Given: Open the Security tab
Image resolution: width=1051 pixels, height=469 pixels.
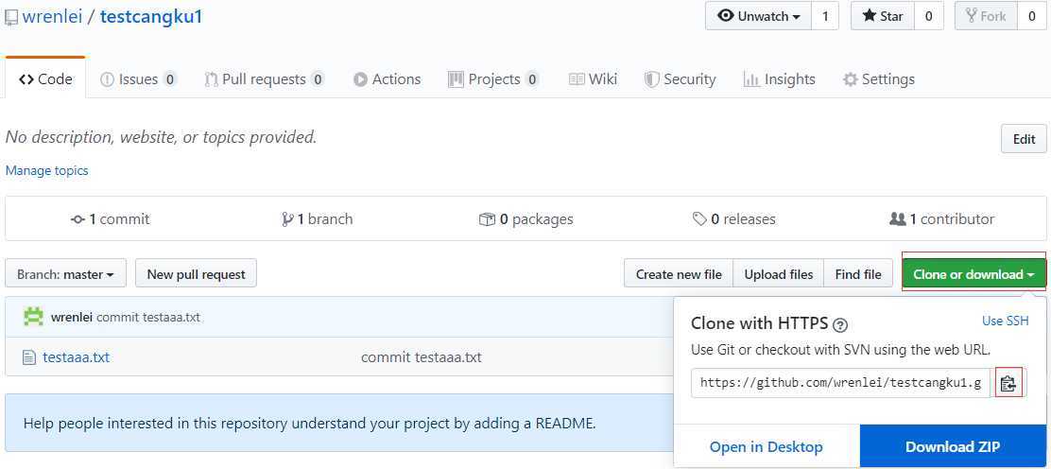Looking at the screenshot, I should pyautogui.click(x=681, y=79).
